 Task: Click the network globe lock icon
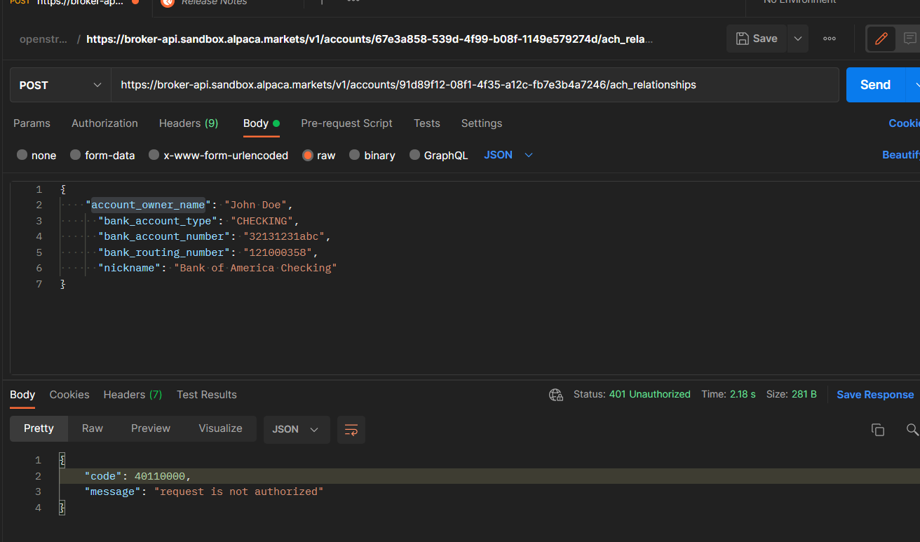point(556,395)
